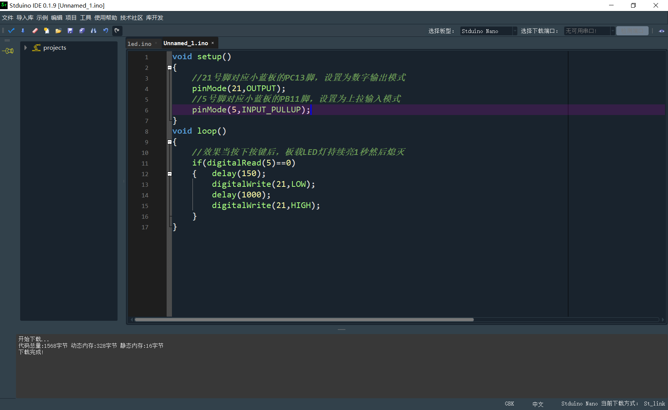Screen dimensions: 668x410
Task: Click the void setup() line
Action: (202, 57)
